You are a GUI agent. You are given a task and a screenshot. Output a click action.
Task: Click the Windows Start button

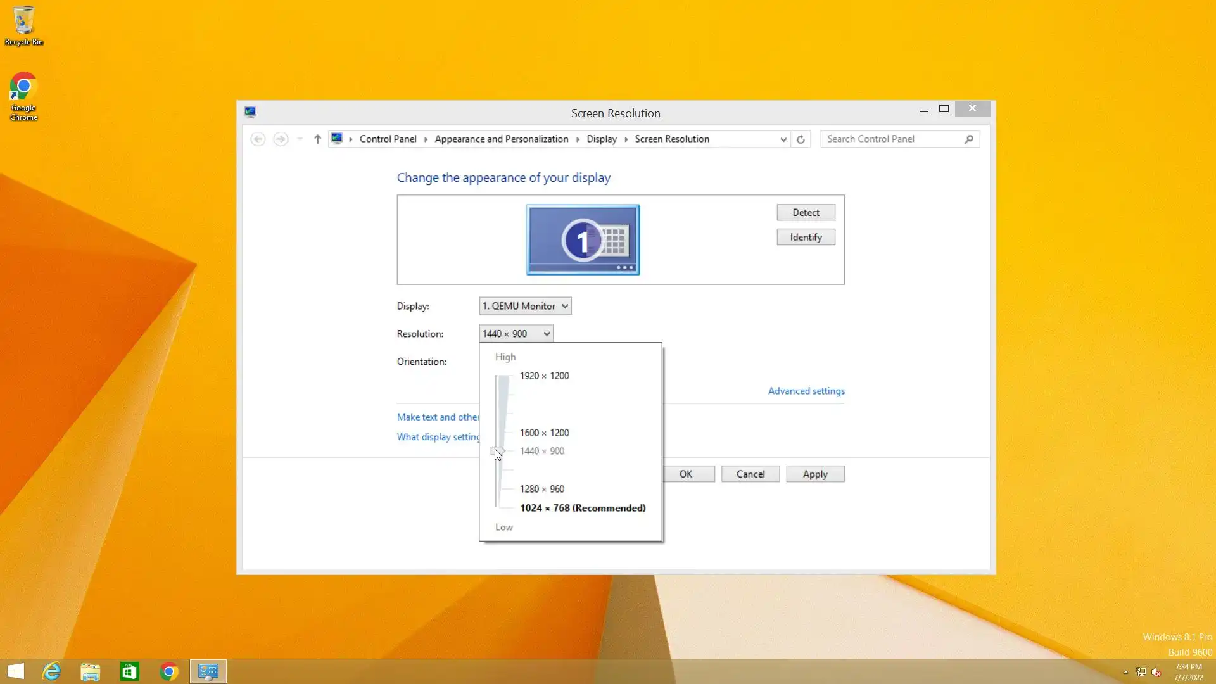coord(16,671)
